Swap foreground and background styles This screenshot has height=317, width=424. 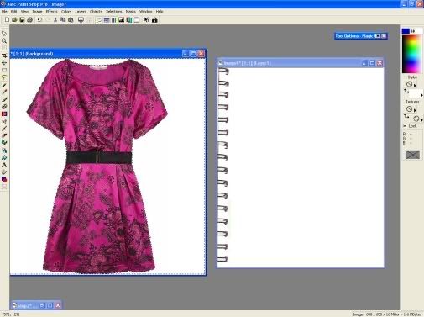pos(406,91)
